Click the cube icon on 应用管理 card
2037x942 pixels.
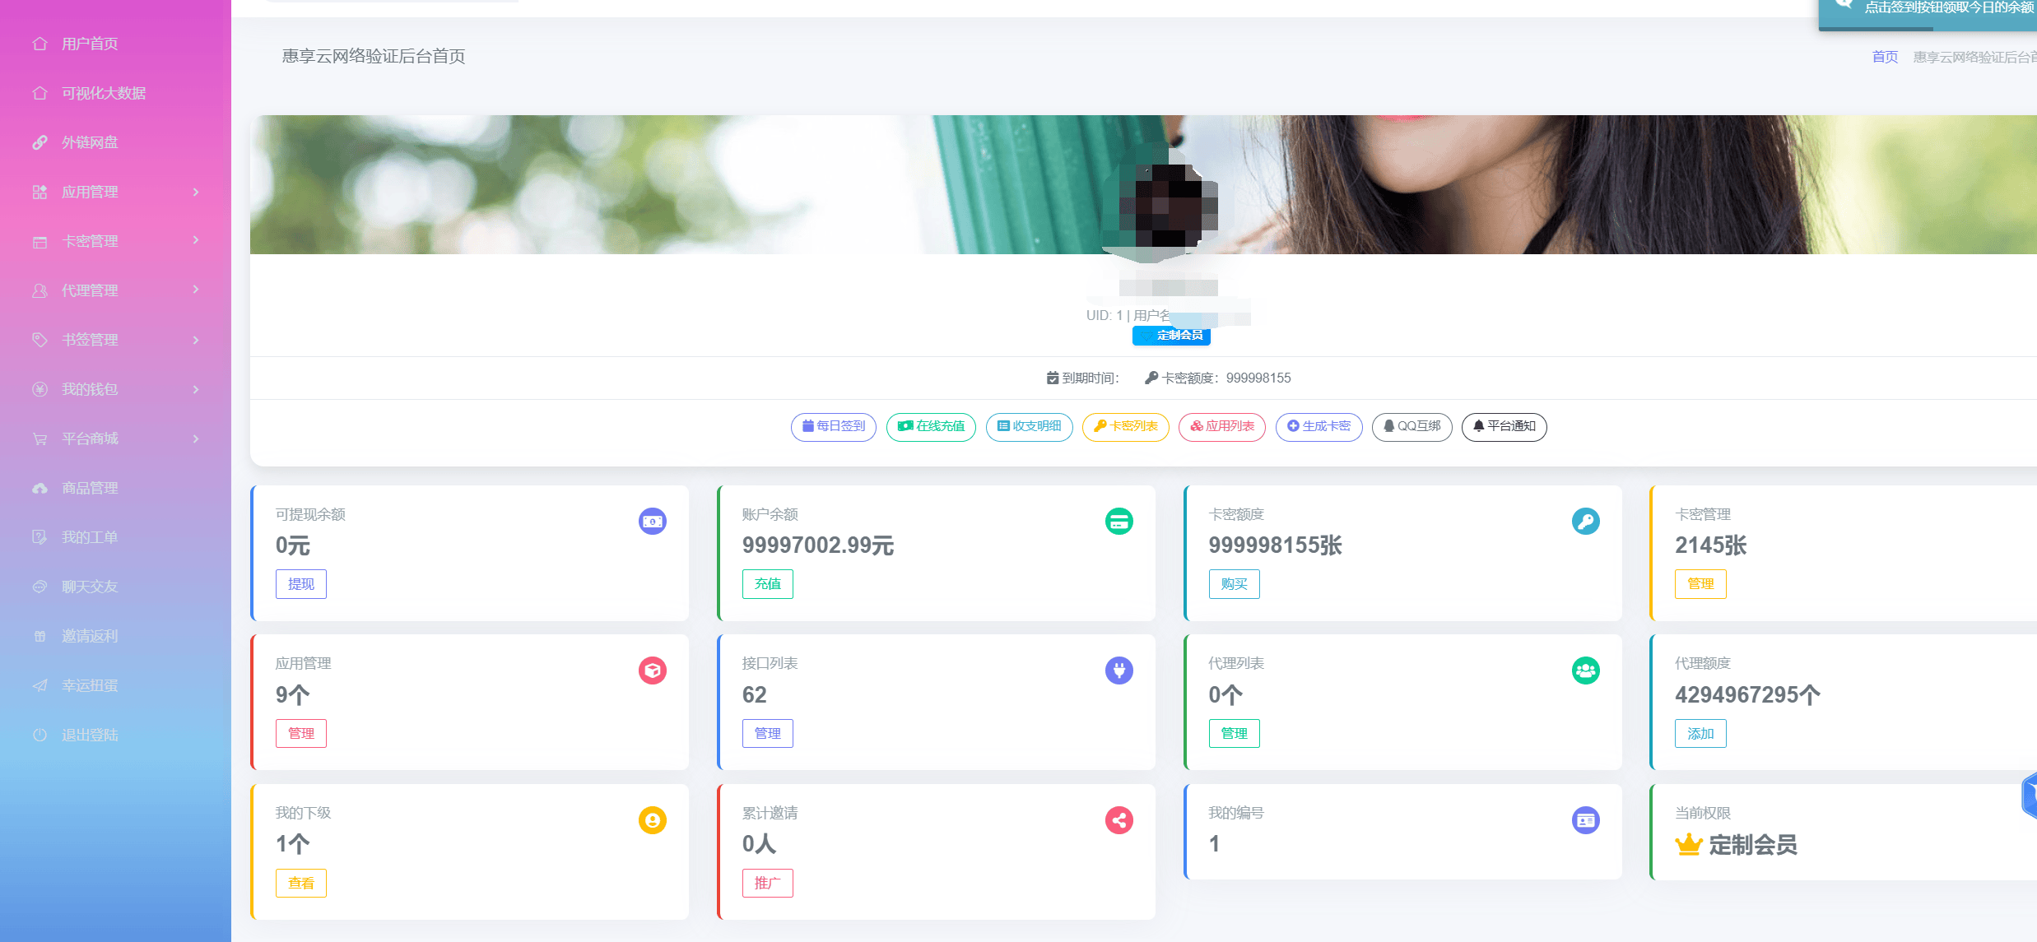(x=652, y=671)
